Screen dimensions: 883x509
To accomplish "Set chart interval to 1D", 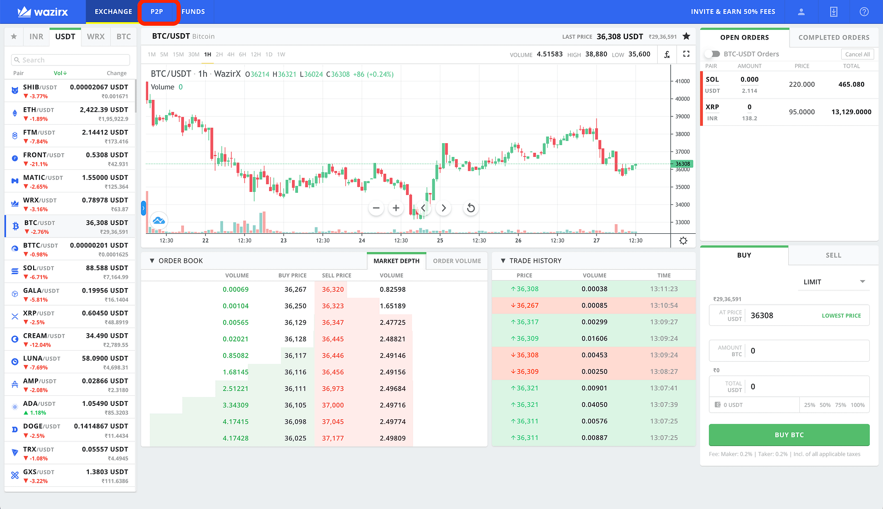I will (x=269, y=54).
